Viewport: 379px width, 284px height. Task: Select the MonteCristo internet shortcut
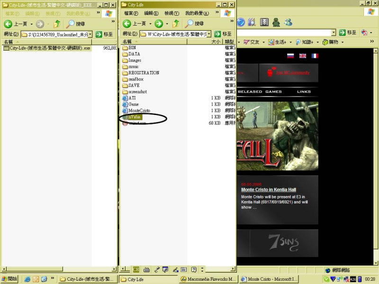coord(136,110)
